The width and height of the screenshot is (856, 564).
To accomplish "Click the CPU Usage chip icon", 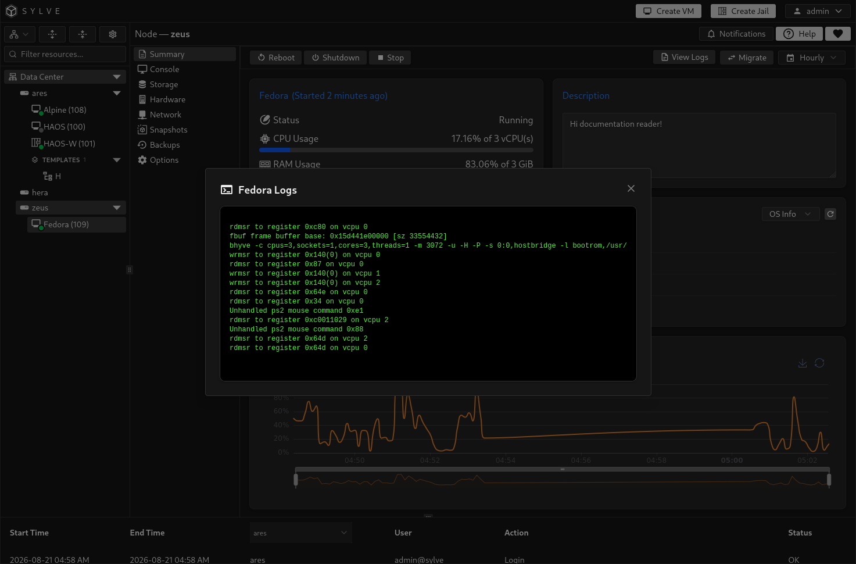I will 265,138.
